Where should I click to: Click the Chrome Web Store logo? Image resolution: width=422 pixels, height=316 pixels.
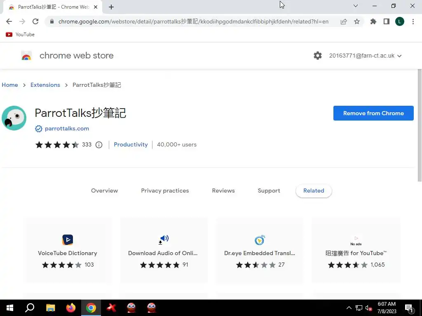(x=26, y=56)
